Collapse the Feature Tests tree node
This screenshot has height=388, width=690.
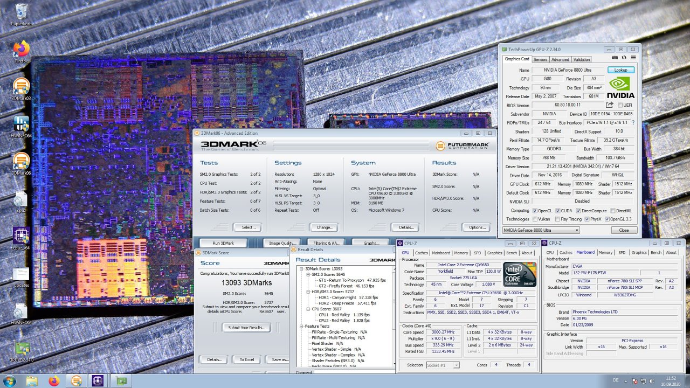click(x=302, y=326)
